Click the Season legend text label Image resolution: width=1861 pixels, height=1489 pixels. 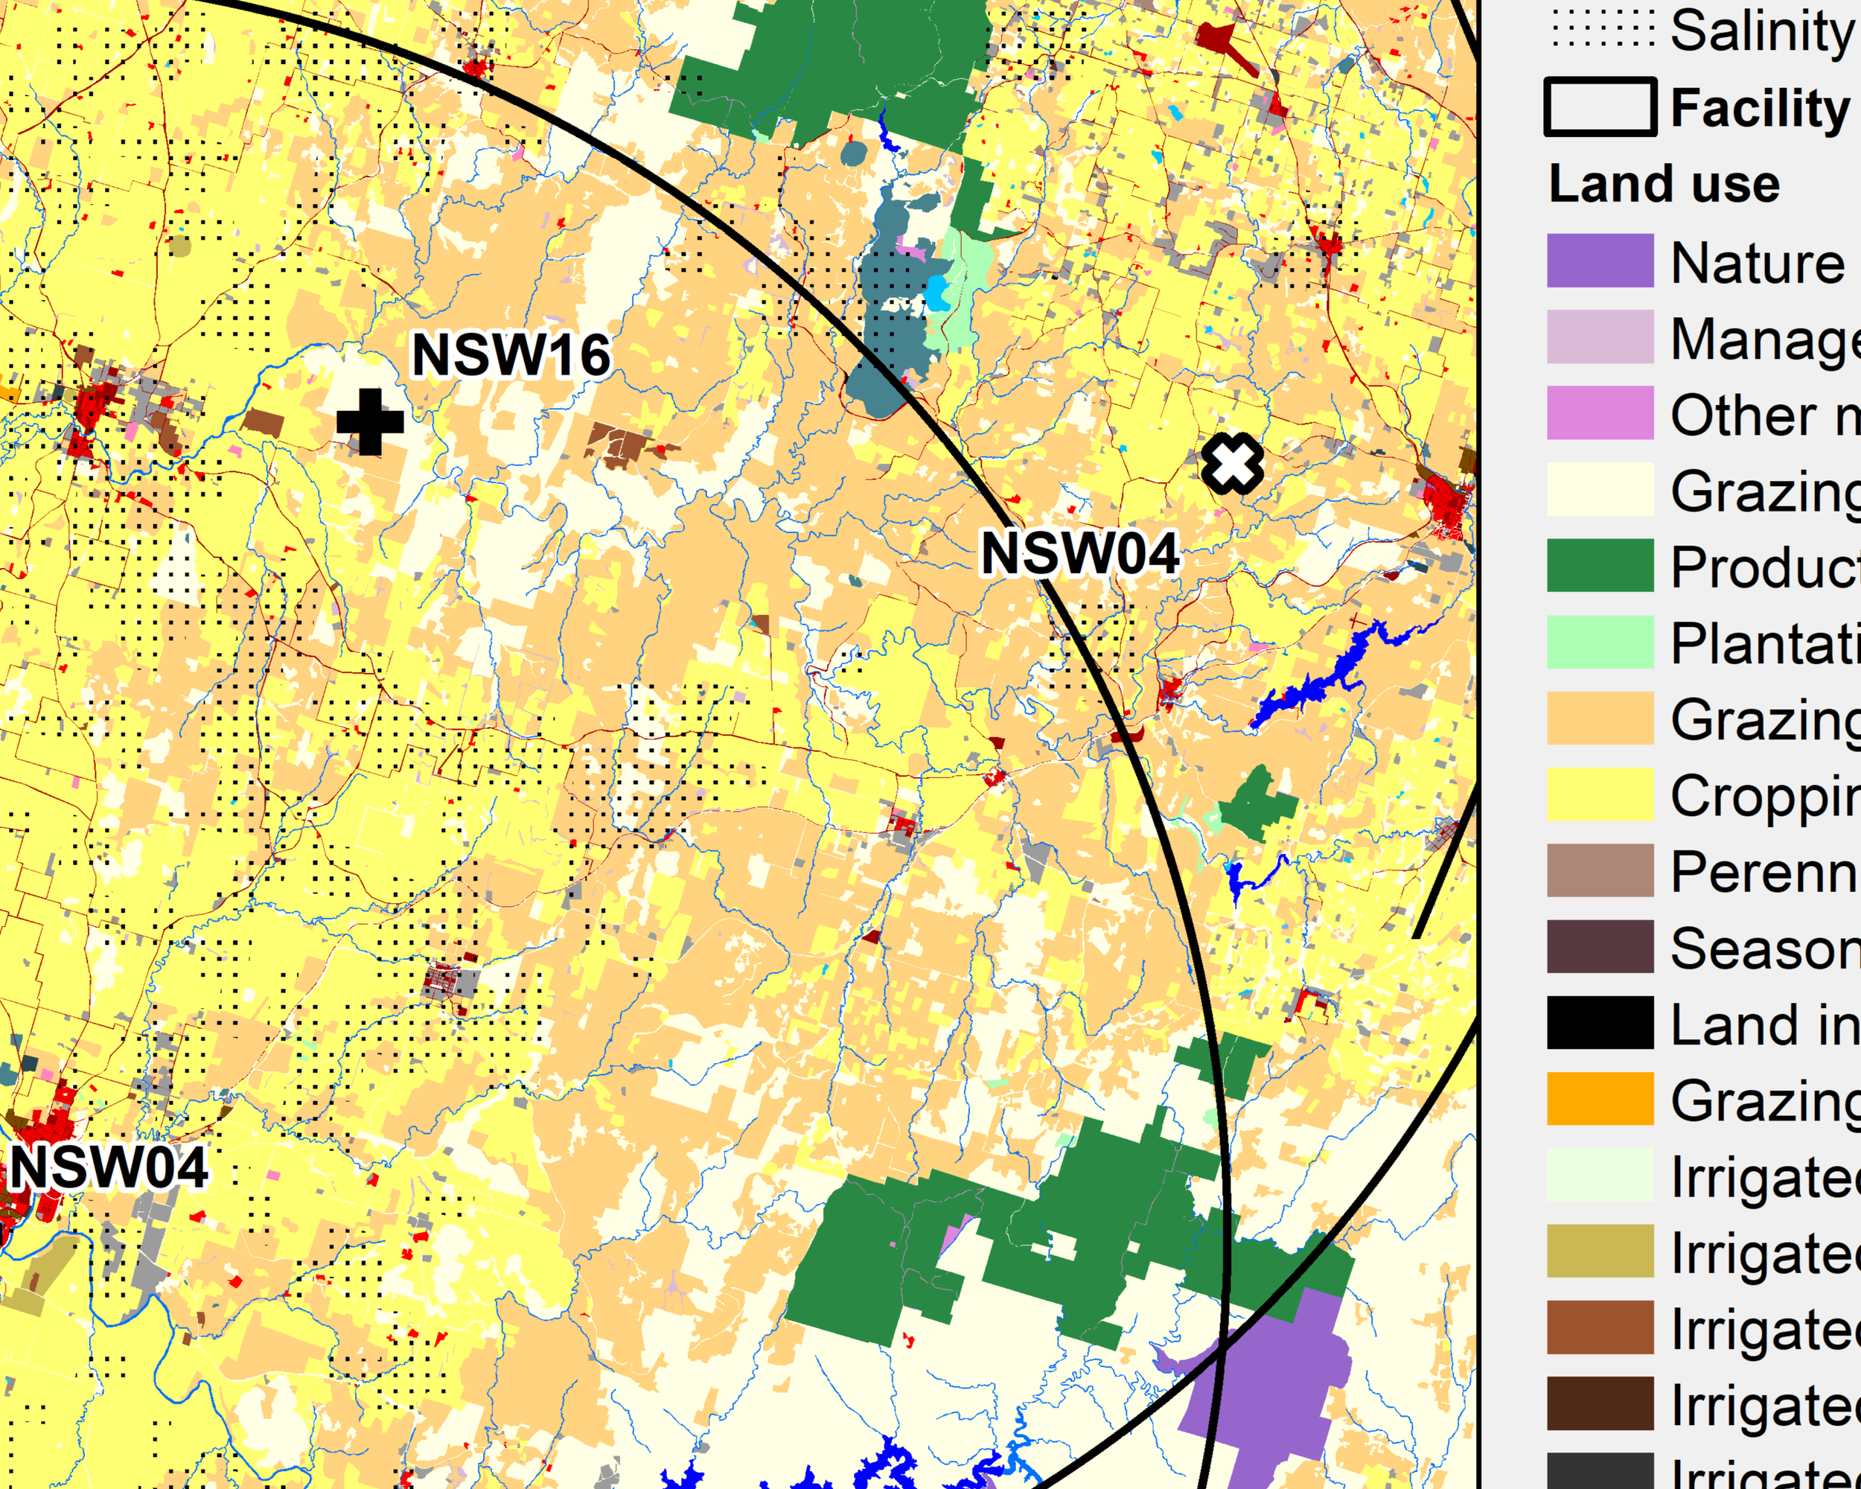click(1764, 948)
